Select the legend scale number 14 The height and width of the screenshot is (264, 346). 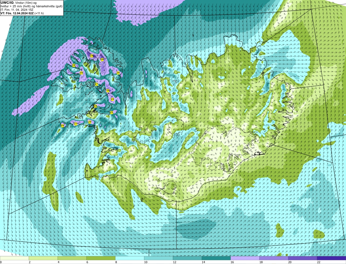point(203,262)
